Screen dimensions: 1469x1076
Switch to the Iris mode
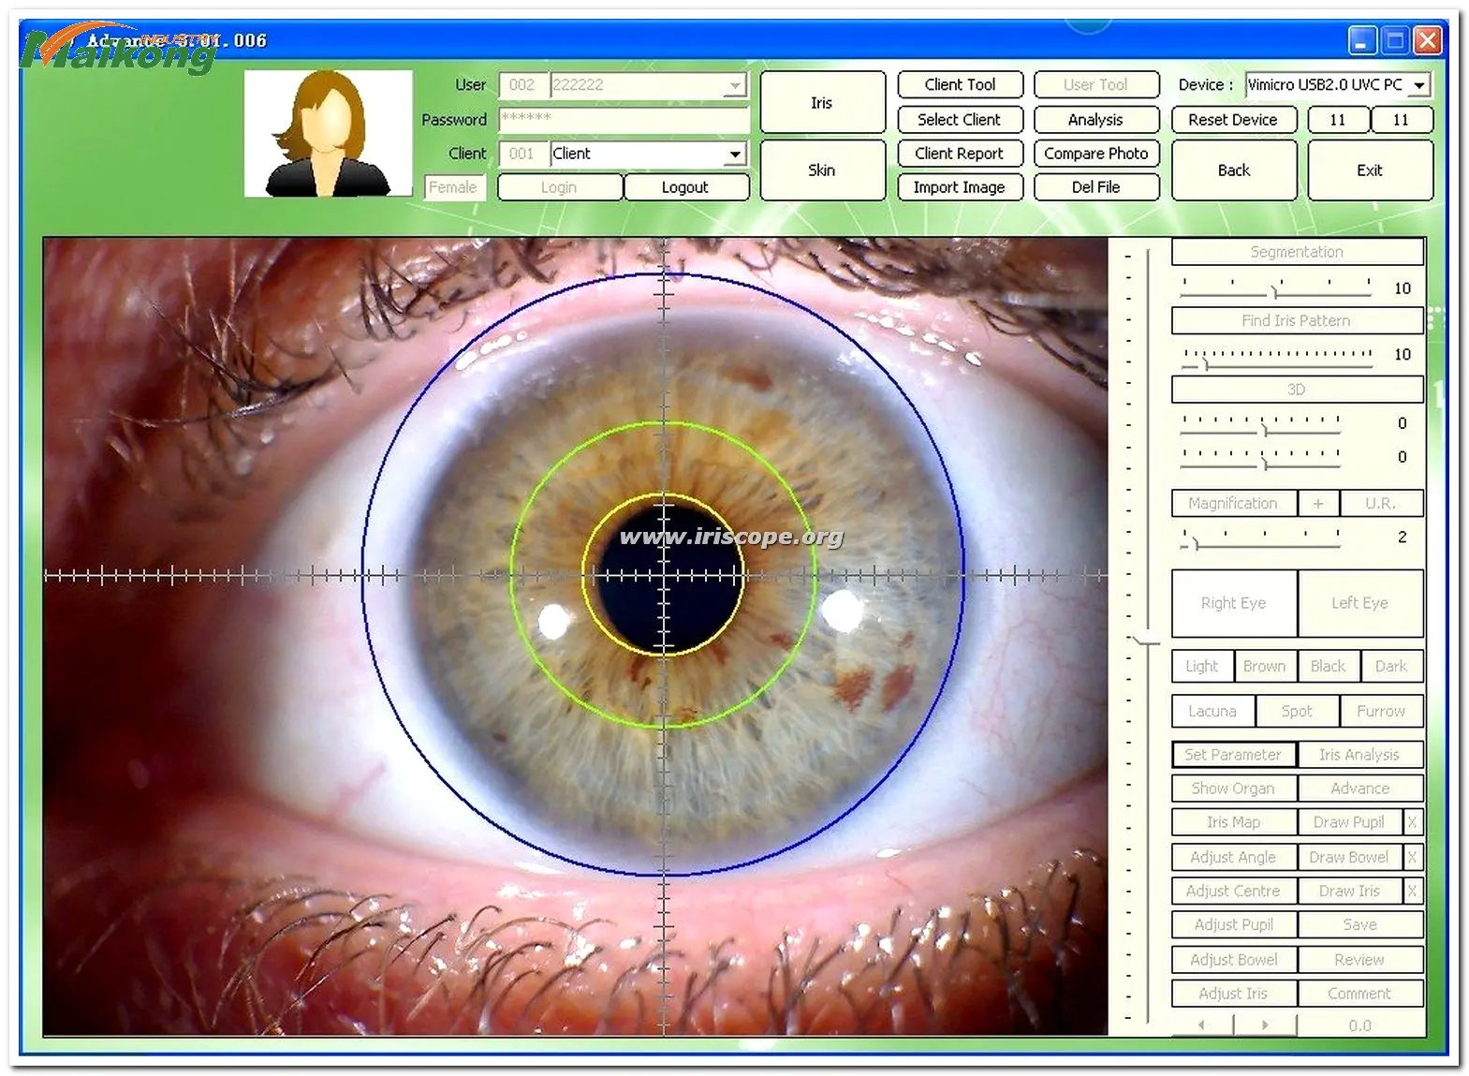point(821,103)
